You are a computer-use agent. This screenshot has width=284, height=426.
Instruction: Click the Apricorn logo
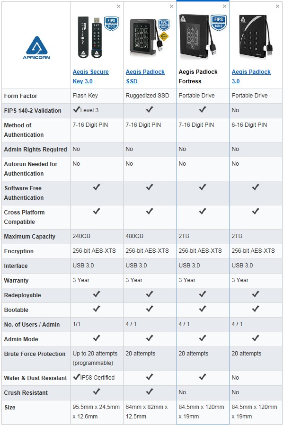[36, 47]
